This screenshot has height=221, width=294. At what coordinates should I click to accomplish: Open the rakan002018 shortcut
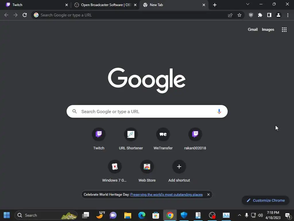coord(195,139)
